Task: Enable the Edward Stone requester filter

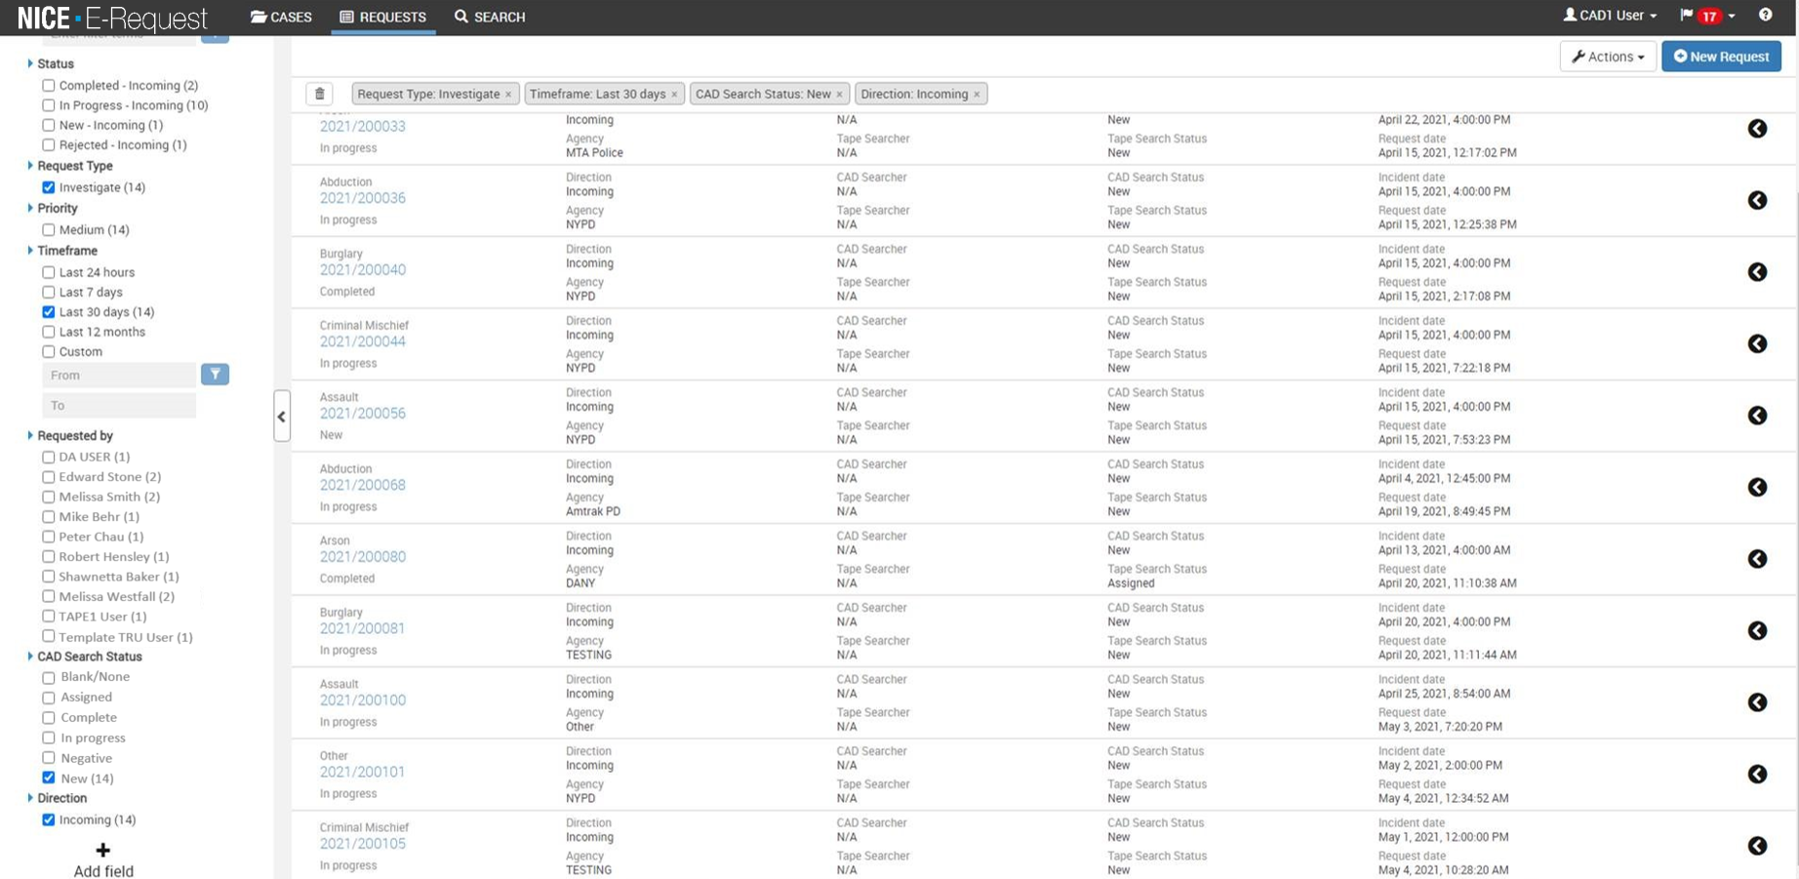Action: click(x=49, y=477)
